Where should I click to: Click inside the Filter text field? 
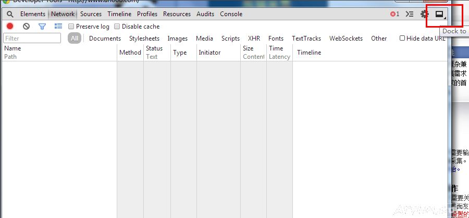pyautogui.click(x=32, y=39)
